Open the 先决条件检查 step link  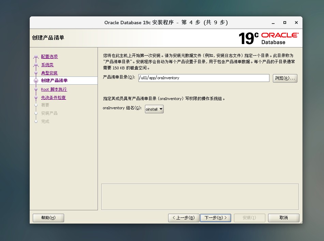(54, 97)
